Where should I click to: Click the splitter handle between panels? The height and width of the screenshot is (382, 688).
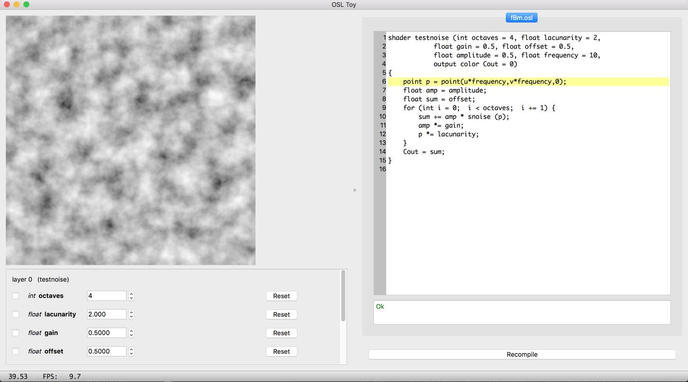tap(354, 190)
